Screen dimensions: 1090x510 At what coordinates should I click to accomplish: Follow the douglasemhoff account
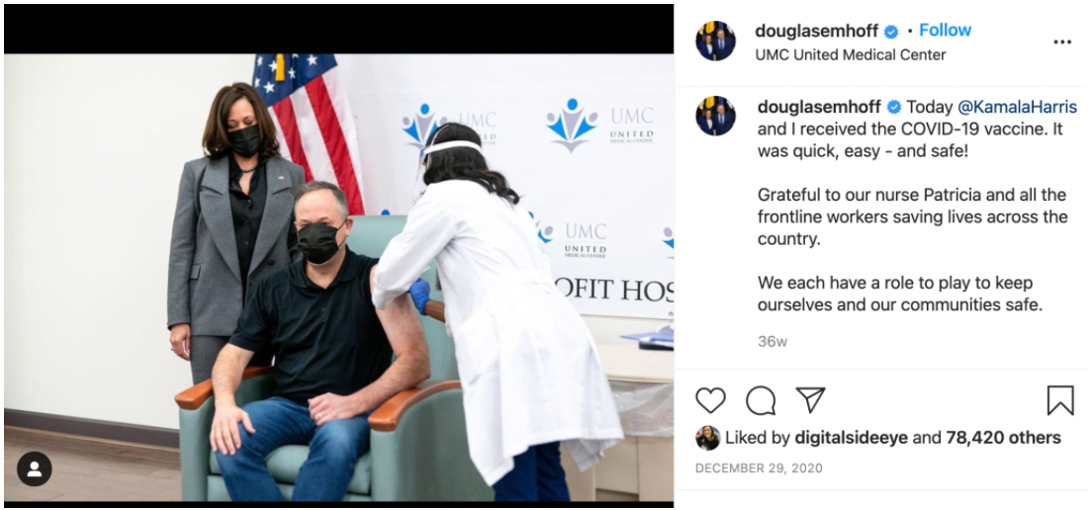point(945,31)
